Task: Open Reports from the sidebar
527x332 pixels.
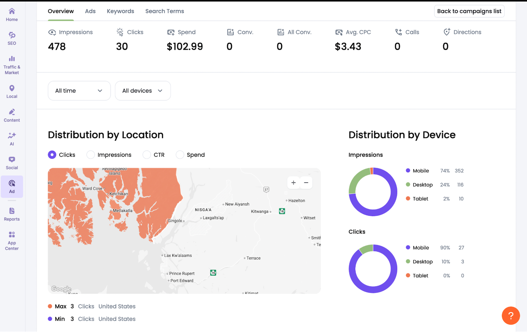Action: (x=11, y=214)
